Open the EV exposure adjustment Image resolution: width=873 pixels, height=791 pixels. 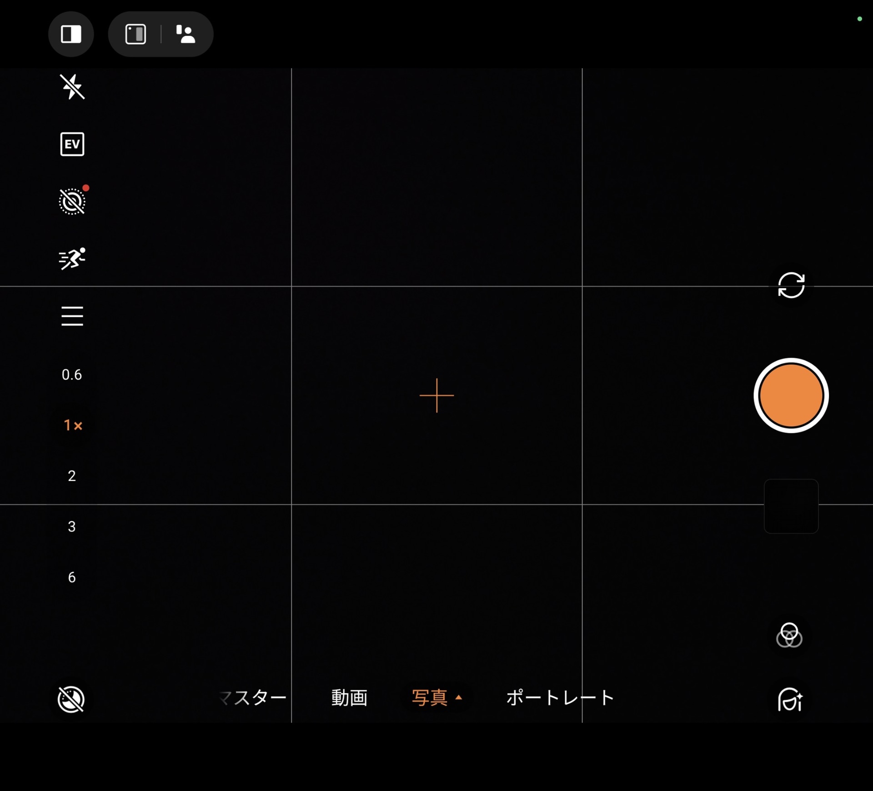click(72, 144)
